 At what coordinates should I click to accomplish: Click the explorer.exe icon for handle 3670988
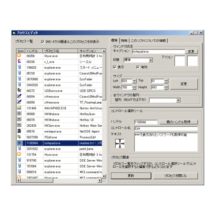coord(19,79)
